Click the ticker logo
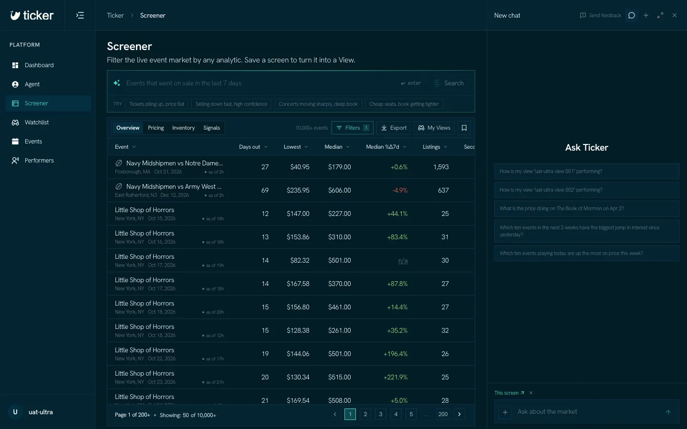687x429 pixels. point(32,15)
